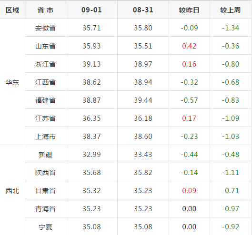This screenshot has height=235, width=252.
Task: Click the red 0.42 change value
Action: click(x=189, y=46)
